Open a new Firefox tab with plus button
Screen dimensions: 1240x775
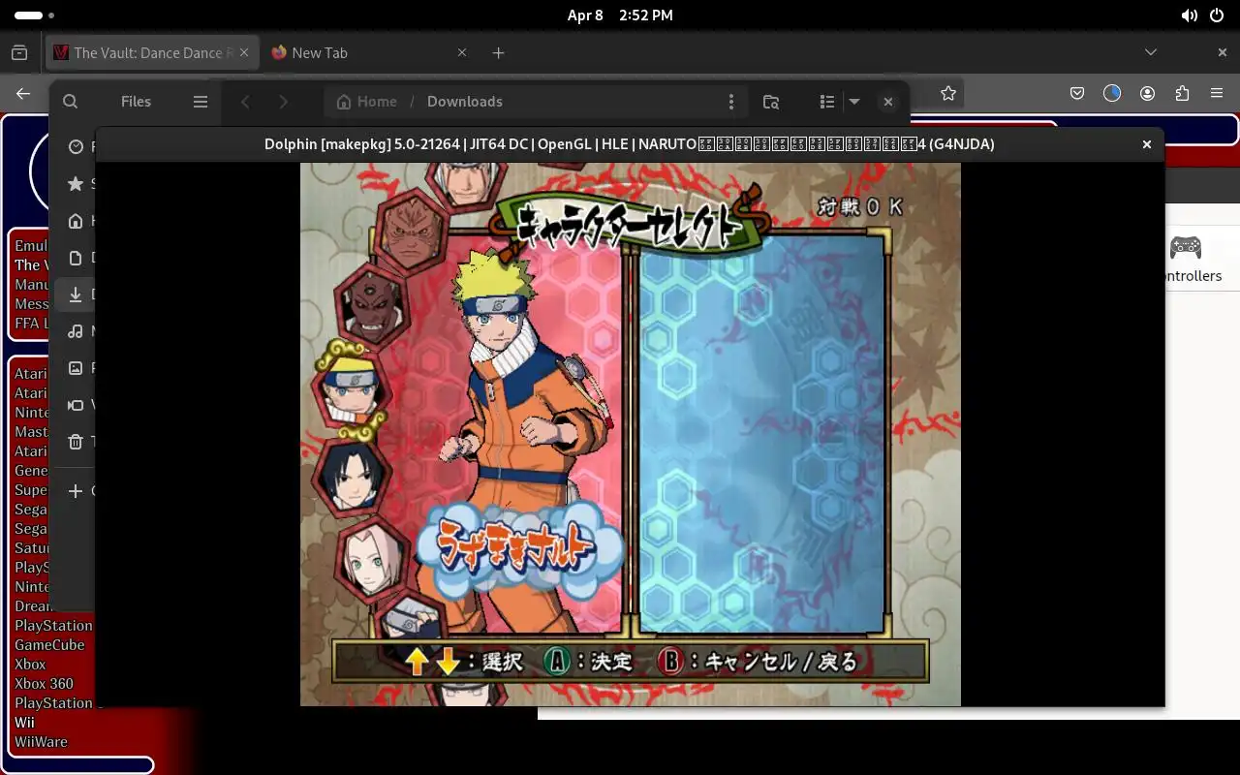[x=498, y=52]
